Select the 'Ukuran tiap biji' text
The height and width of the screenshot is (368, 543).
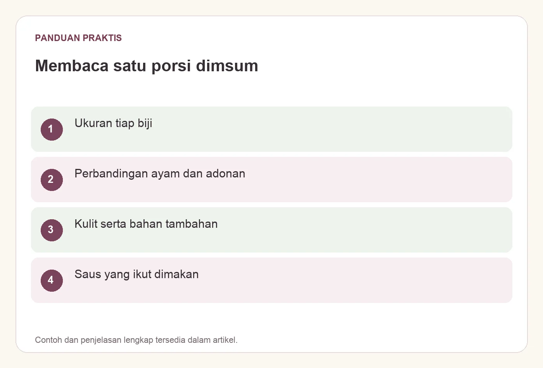[x=113, y=123]
